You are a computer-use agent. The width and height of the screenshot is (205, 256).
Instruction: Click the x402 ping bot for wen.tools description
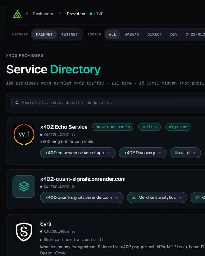tap(67, 142)
